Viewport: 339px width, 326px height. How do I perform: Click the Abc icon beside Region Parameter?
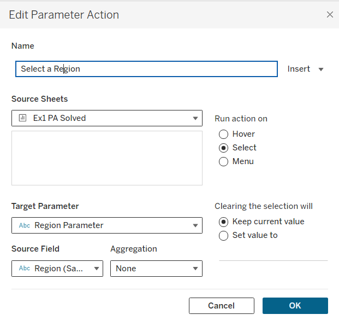coord(25,225)
